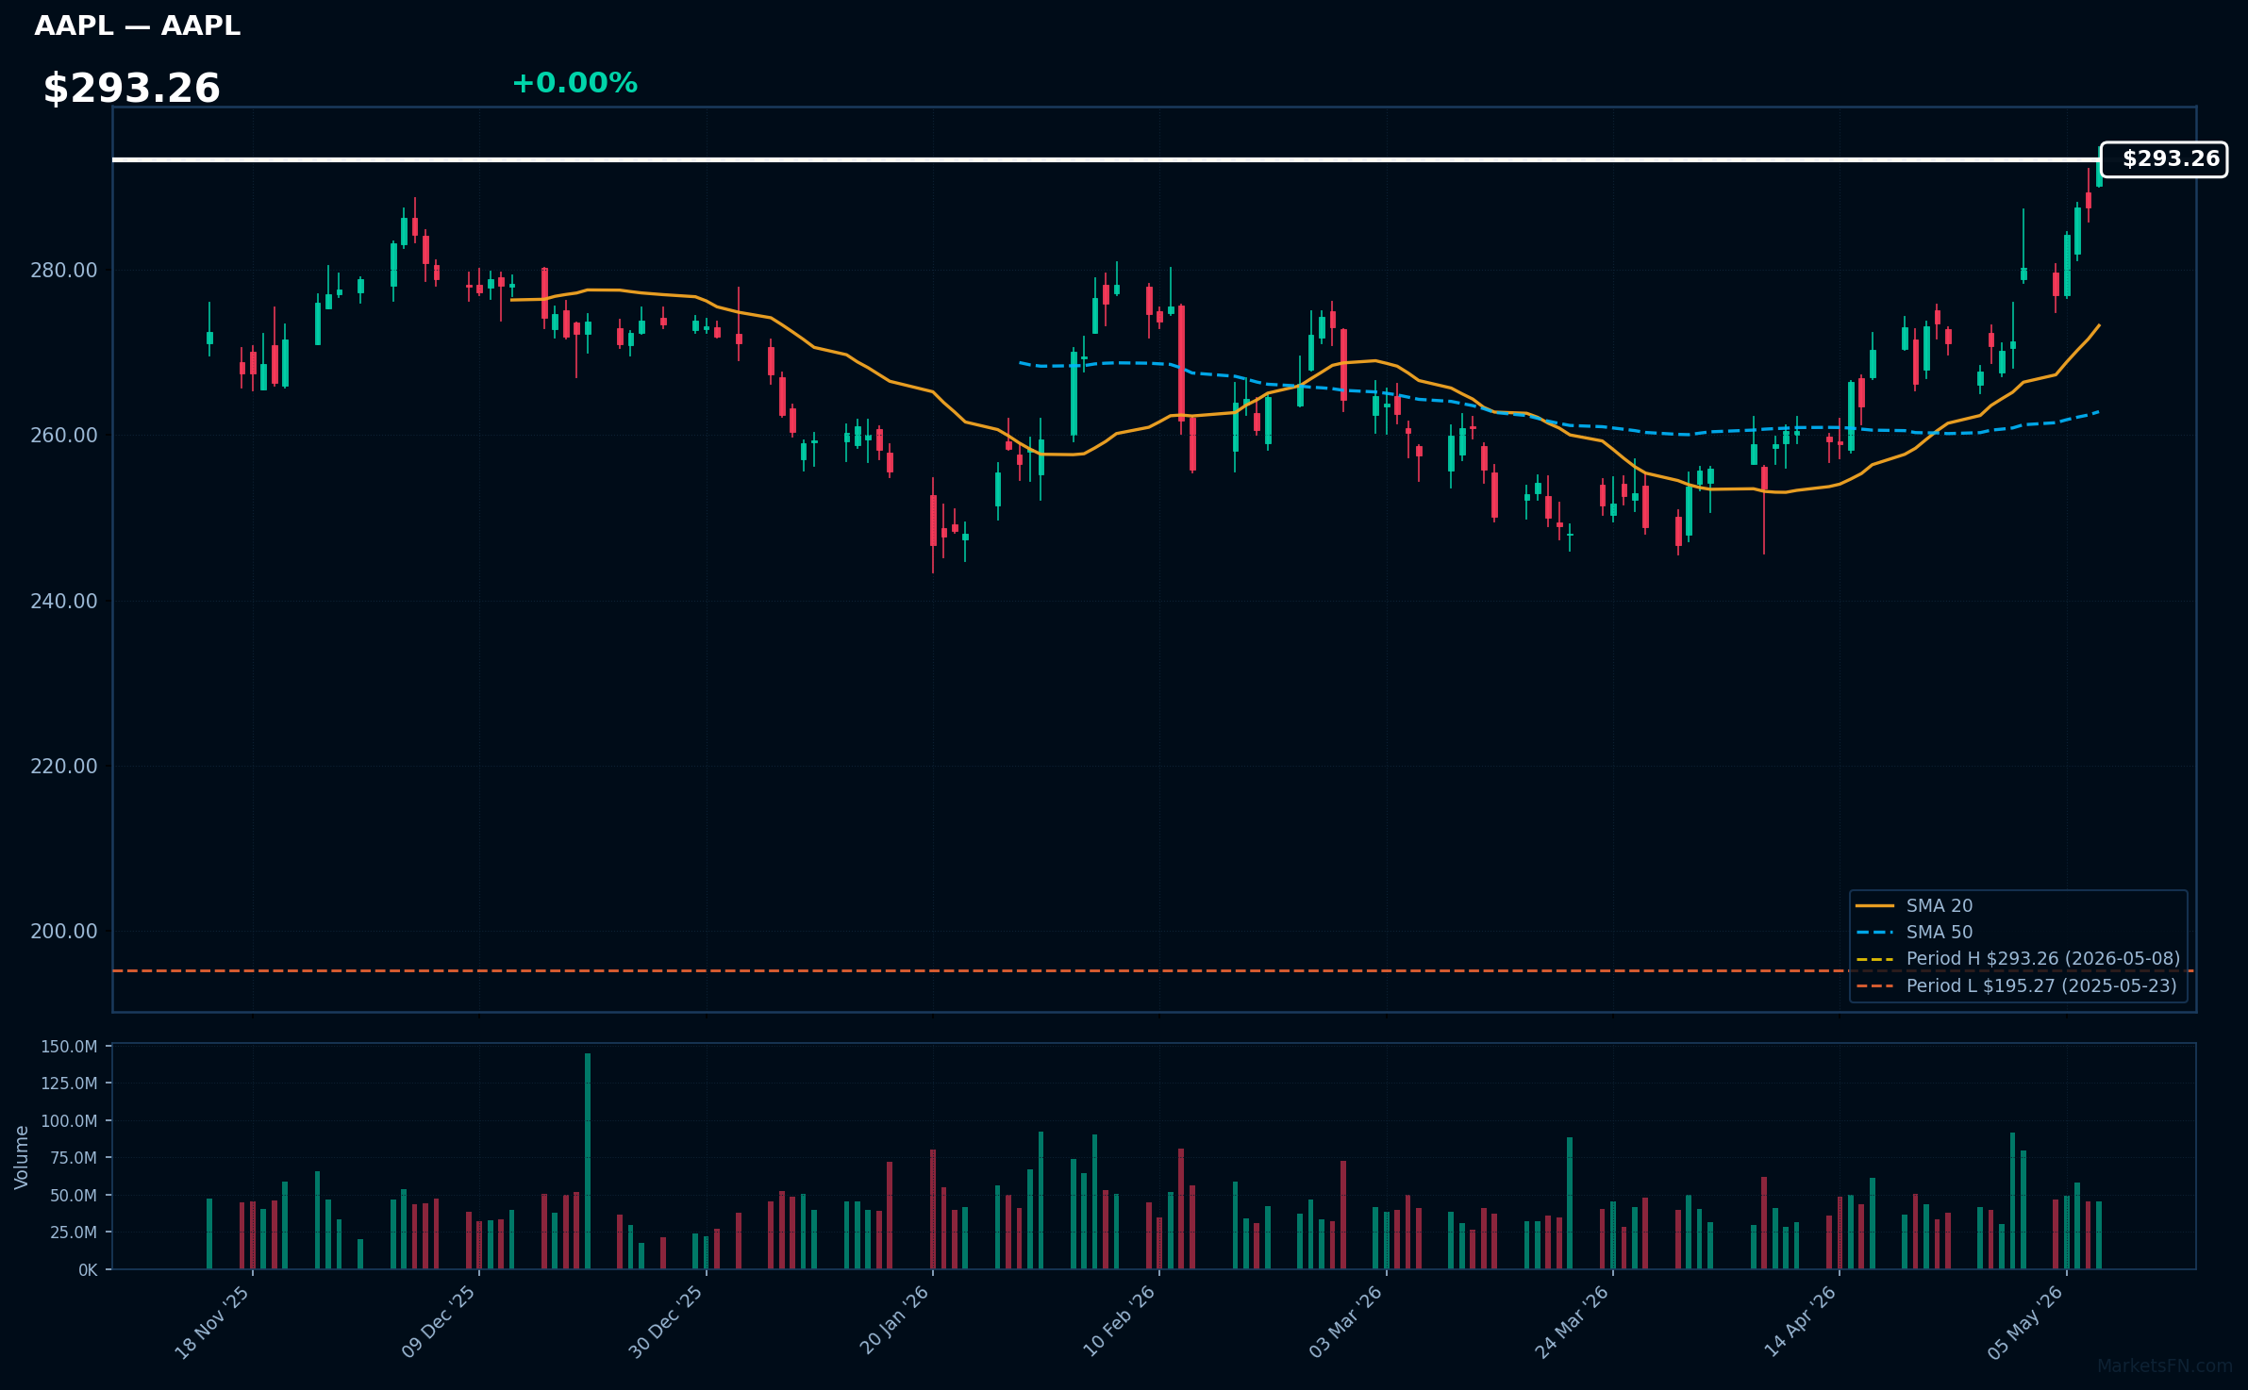
Task: Click the large $293.26 price heading
Action: [131, 89]
